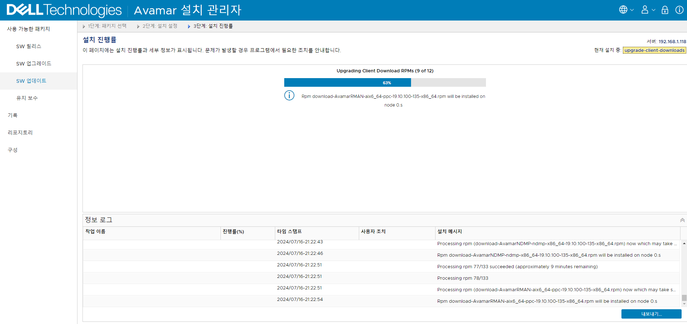The image size is (687, 324).
Task: Select log row timestamped 2024/07/16-21:22:43
Action: (x=381, y=244)
